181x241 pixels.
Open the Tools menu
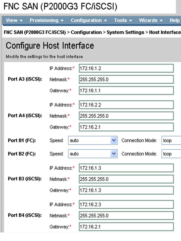point(121,21)
